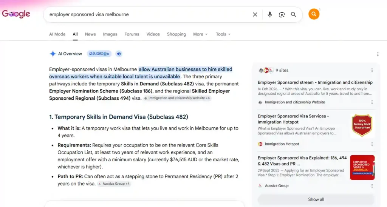Click the Aussizz Group favicon in sources

[260, 186]
